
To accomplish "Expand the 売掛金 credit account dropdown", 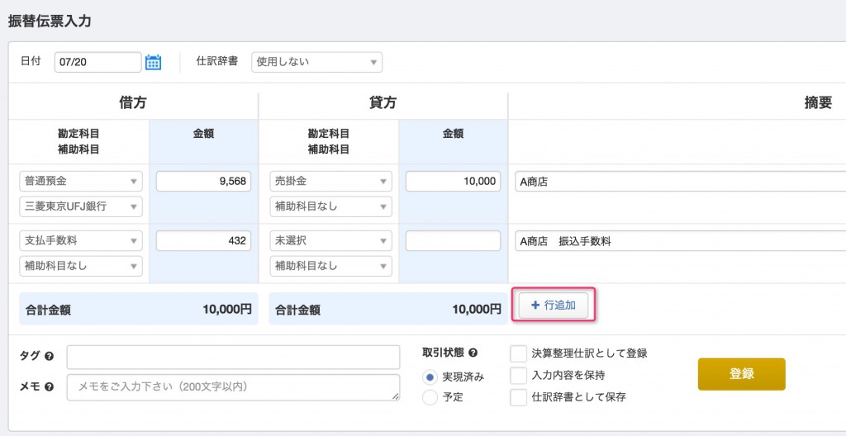I will pos(330,182).
